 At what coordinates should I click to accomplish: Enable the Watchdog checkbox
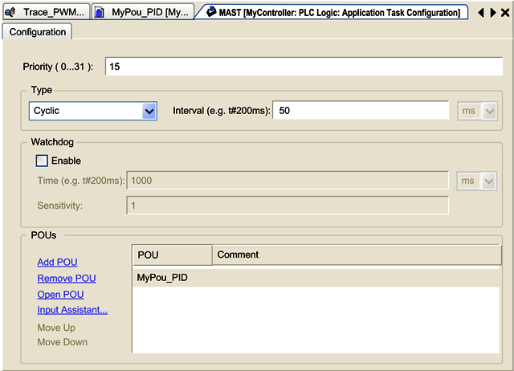point(43,161)
